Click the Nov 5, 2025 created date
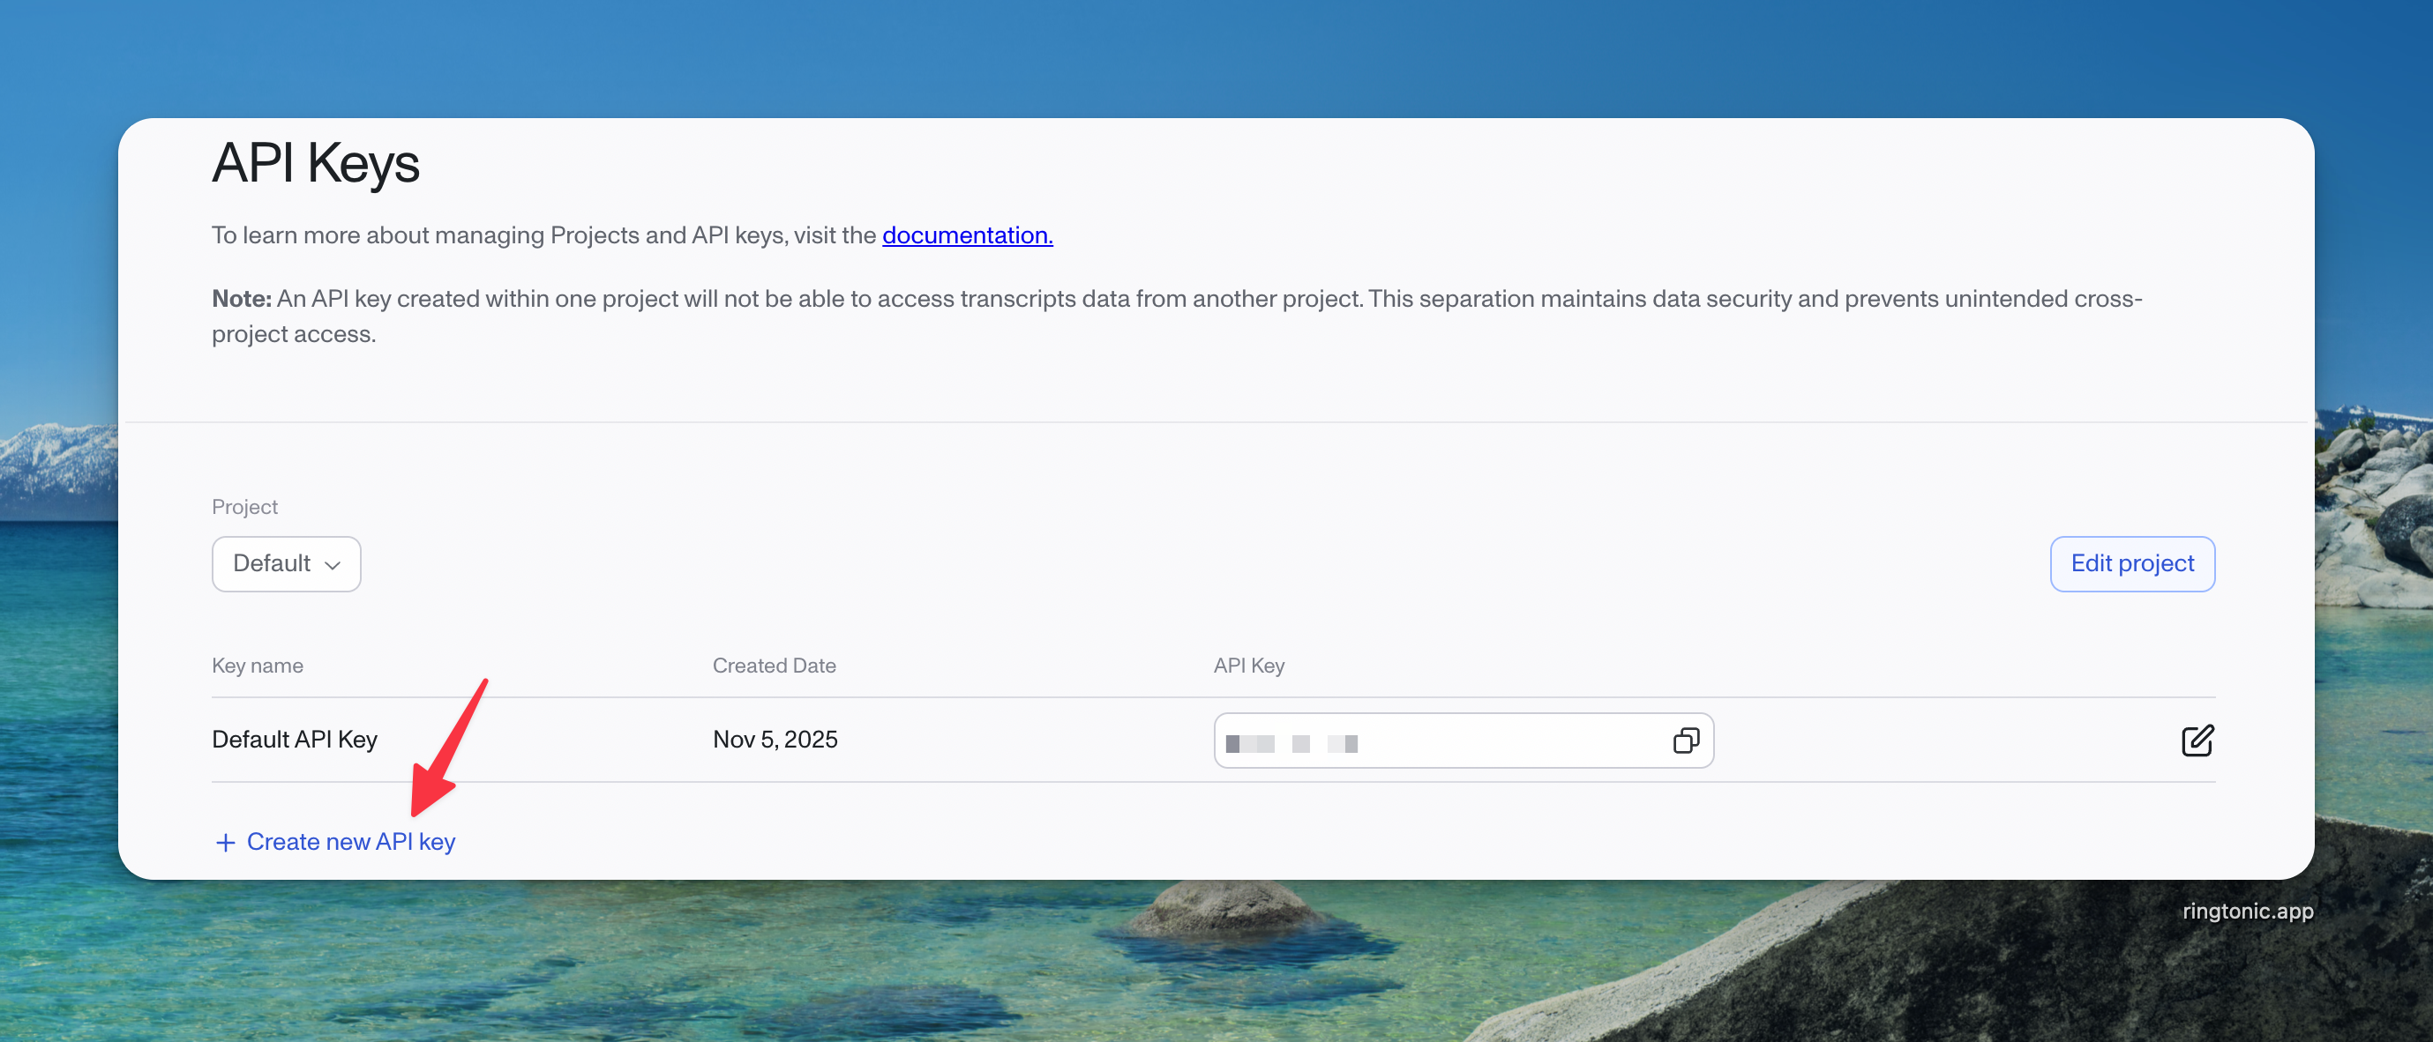The width and height of the screenshot is (2433, 1042). pyautogui.click(x=775, y=740)
